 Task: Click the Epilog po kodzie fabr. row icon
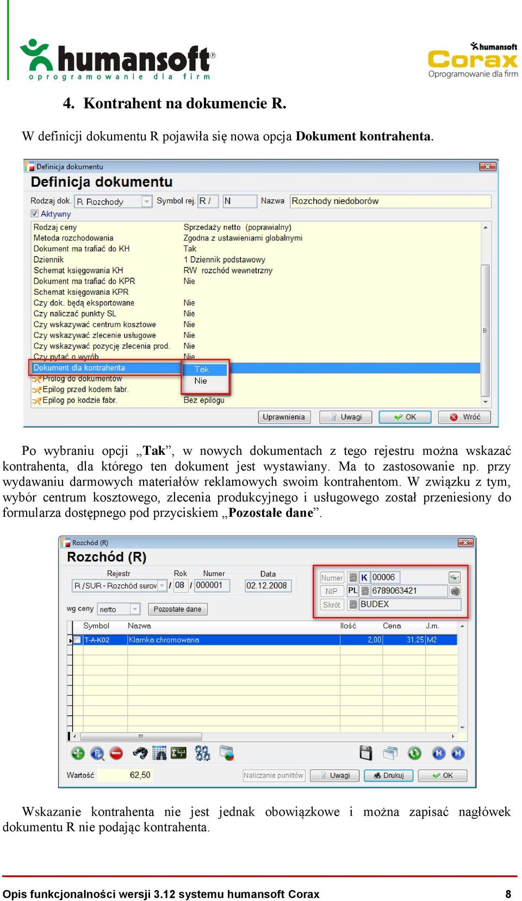point(36,400)
